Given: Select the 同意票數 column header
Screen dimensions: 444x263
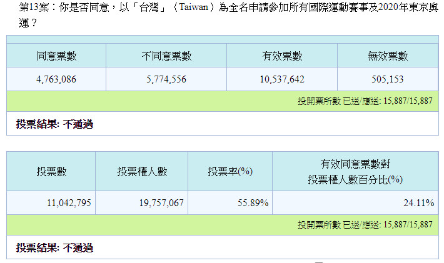Looking at the screenshot, I should (56, 56).
